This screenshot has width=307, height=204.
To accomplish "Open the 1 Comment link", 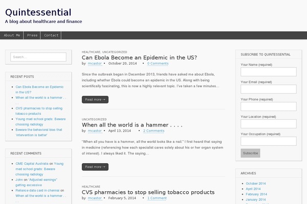I will [157, 198].
